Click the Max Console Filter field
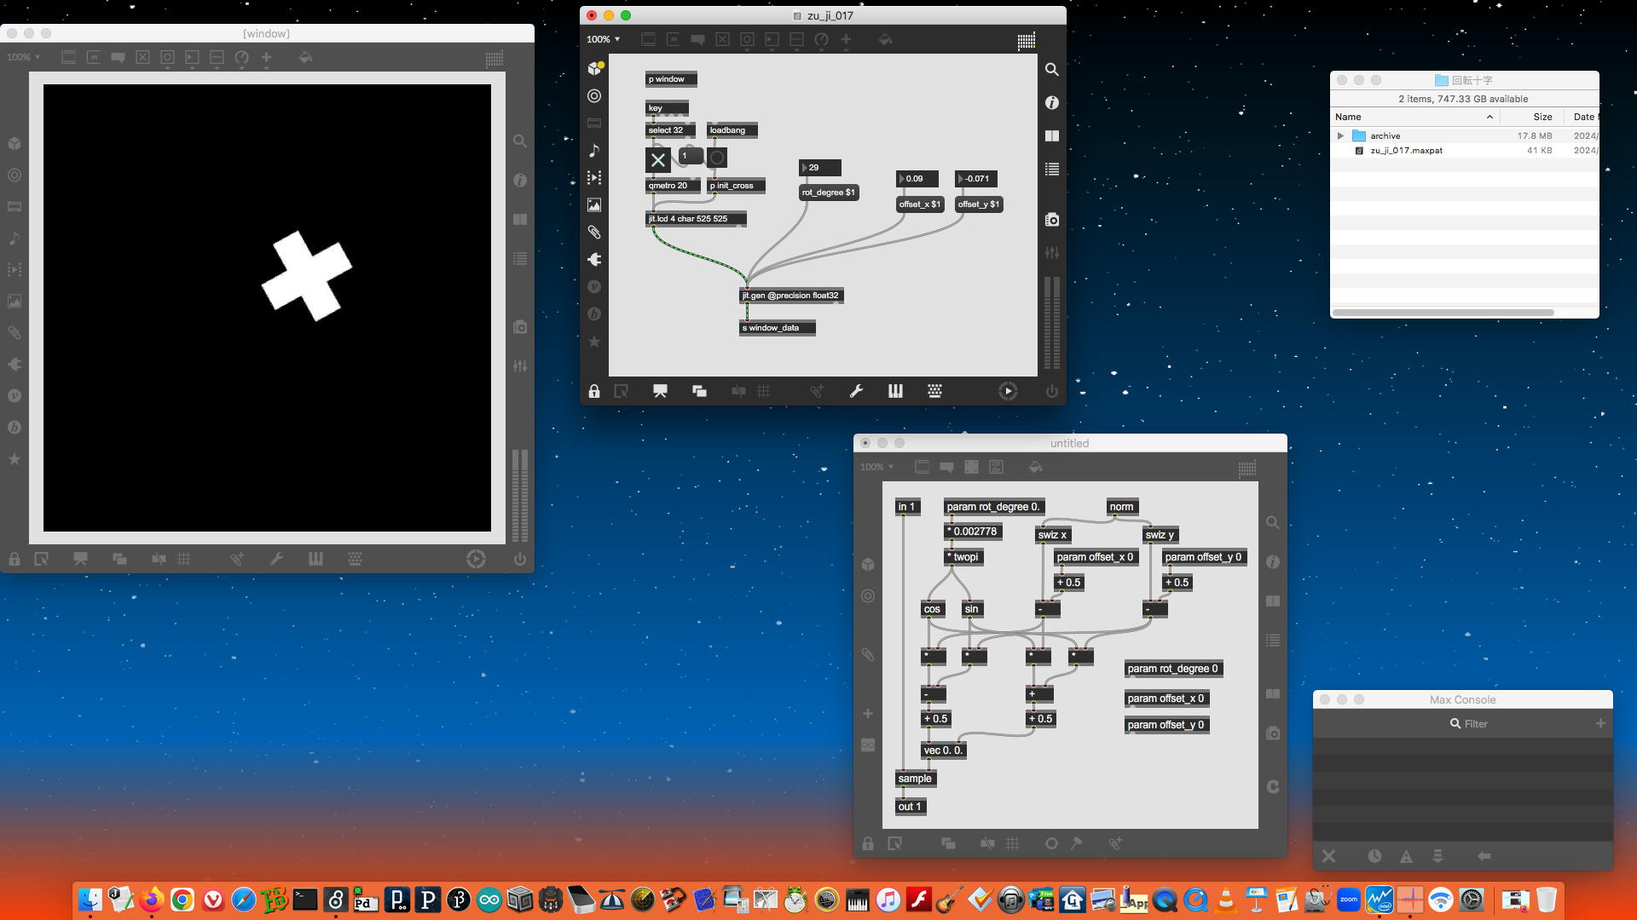This screenshot has height=920, width=1637. (1475, 724)
